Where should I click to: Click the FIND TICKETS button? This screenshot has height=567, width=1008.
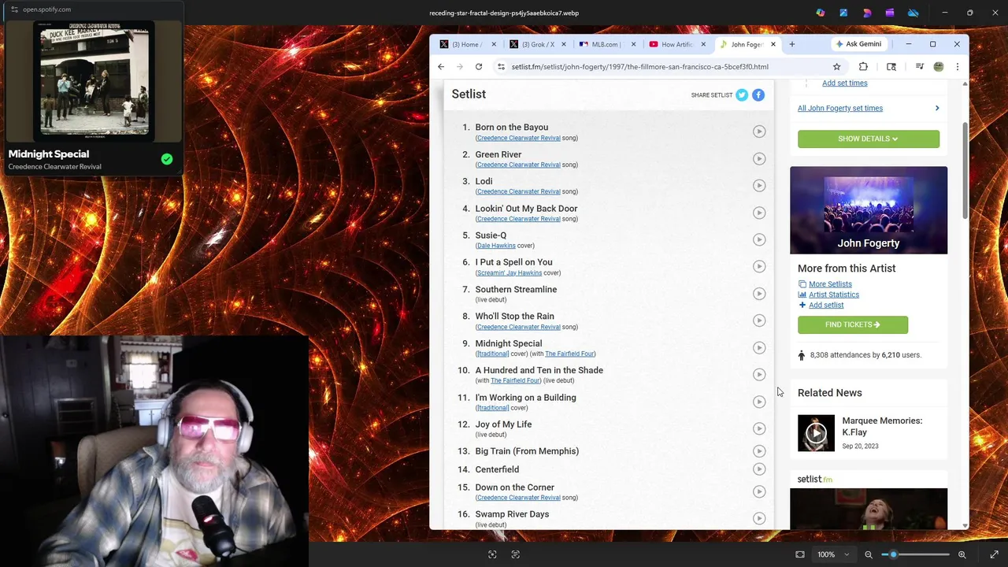(852, 324)
